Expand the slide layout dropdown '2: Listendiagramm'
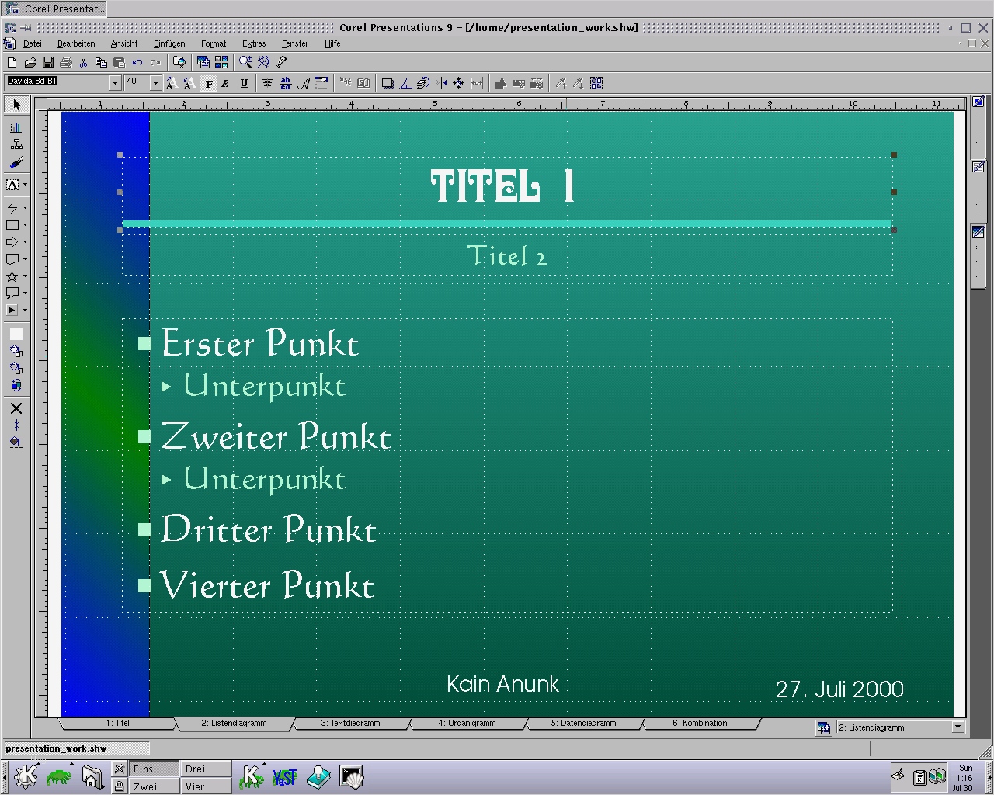 (x=958, y=727)
